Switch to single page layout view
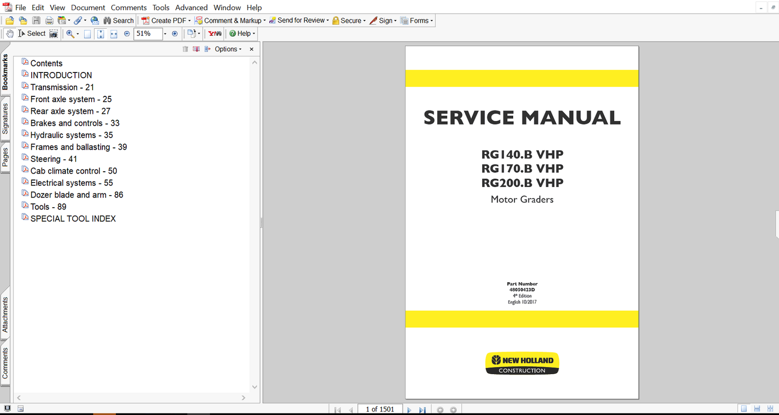 click(x=743, y=409)
